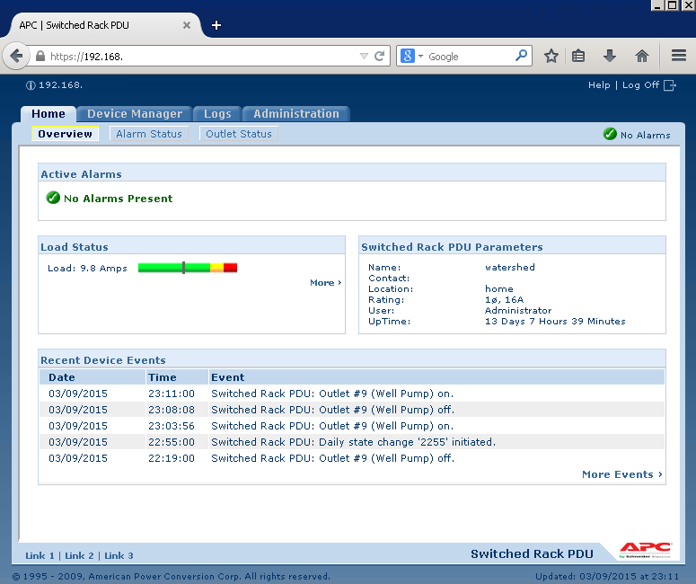Click the Load: 9.8 Amps text
This screenshot has height=584, width=696.
pos(87,269)
